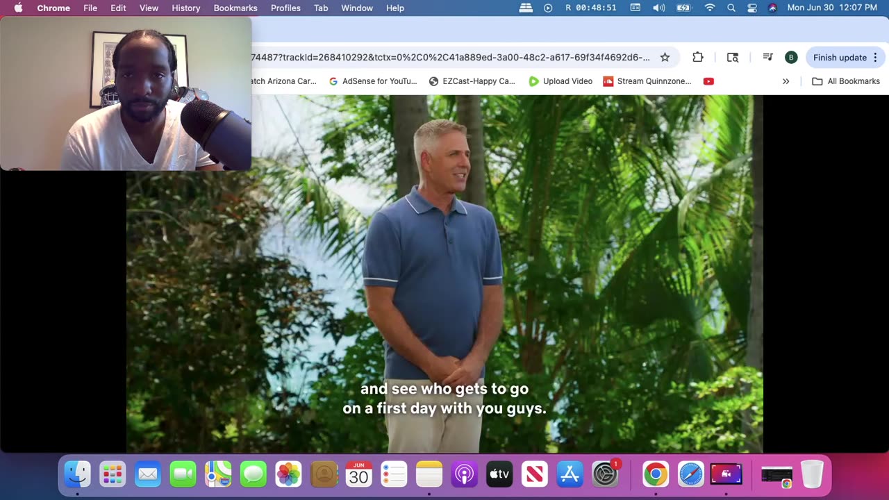Open the Bookmarks menu

pyautogui.click(x=235, y=8)
